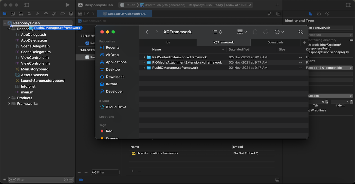Increment the Indent width stepper
355x184 pixels.
pos(351,101)
